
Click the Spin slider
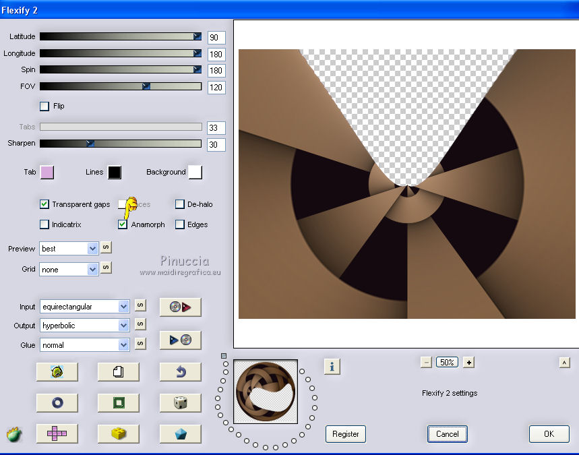pyautogui.click(x=121, y=69)
